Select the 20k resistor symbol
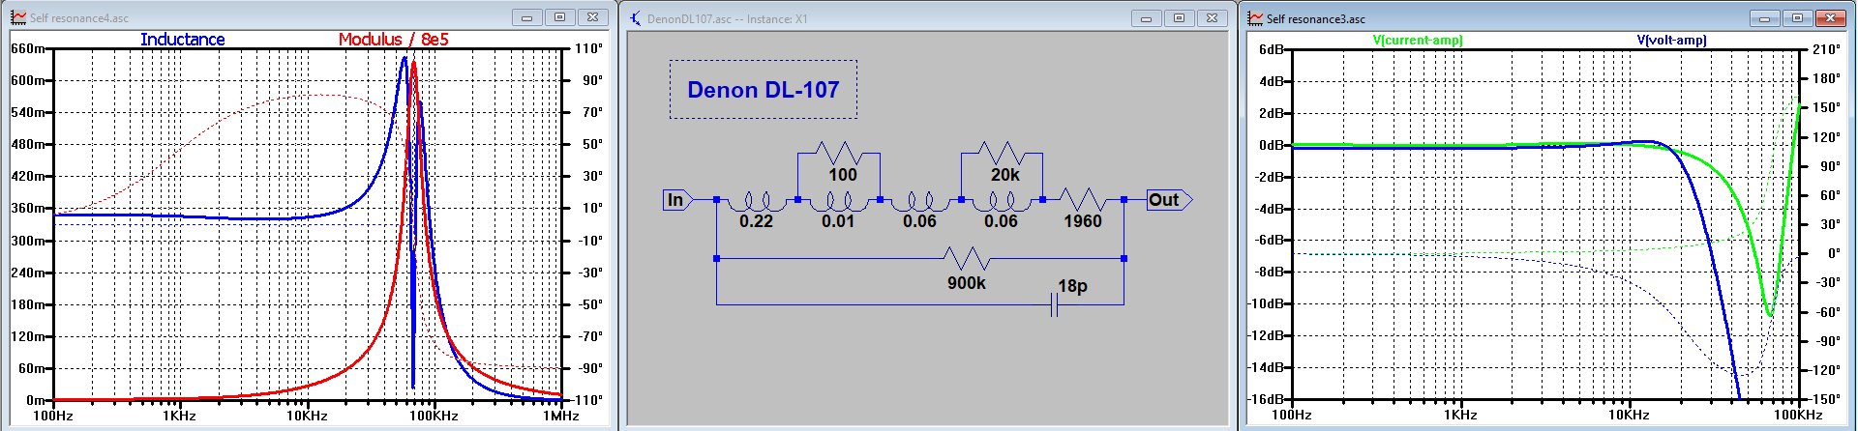1858x431 pixels. coord(1002,153)
